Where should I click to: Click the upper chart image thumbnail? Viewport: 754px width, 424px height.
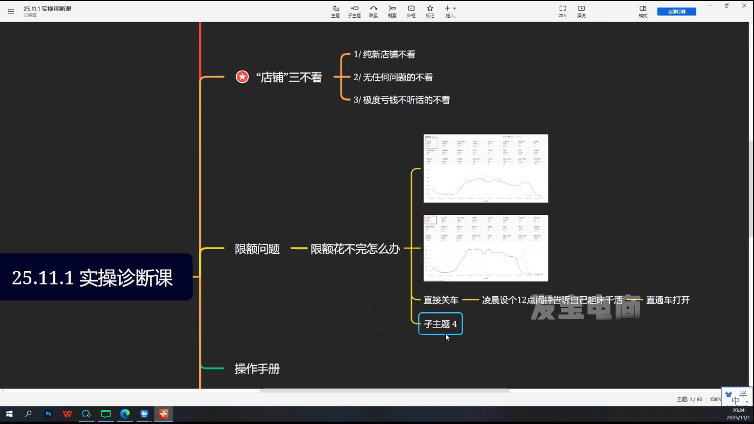coord(485,168)
